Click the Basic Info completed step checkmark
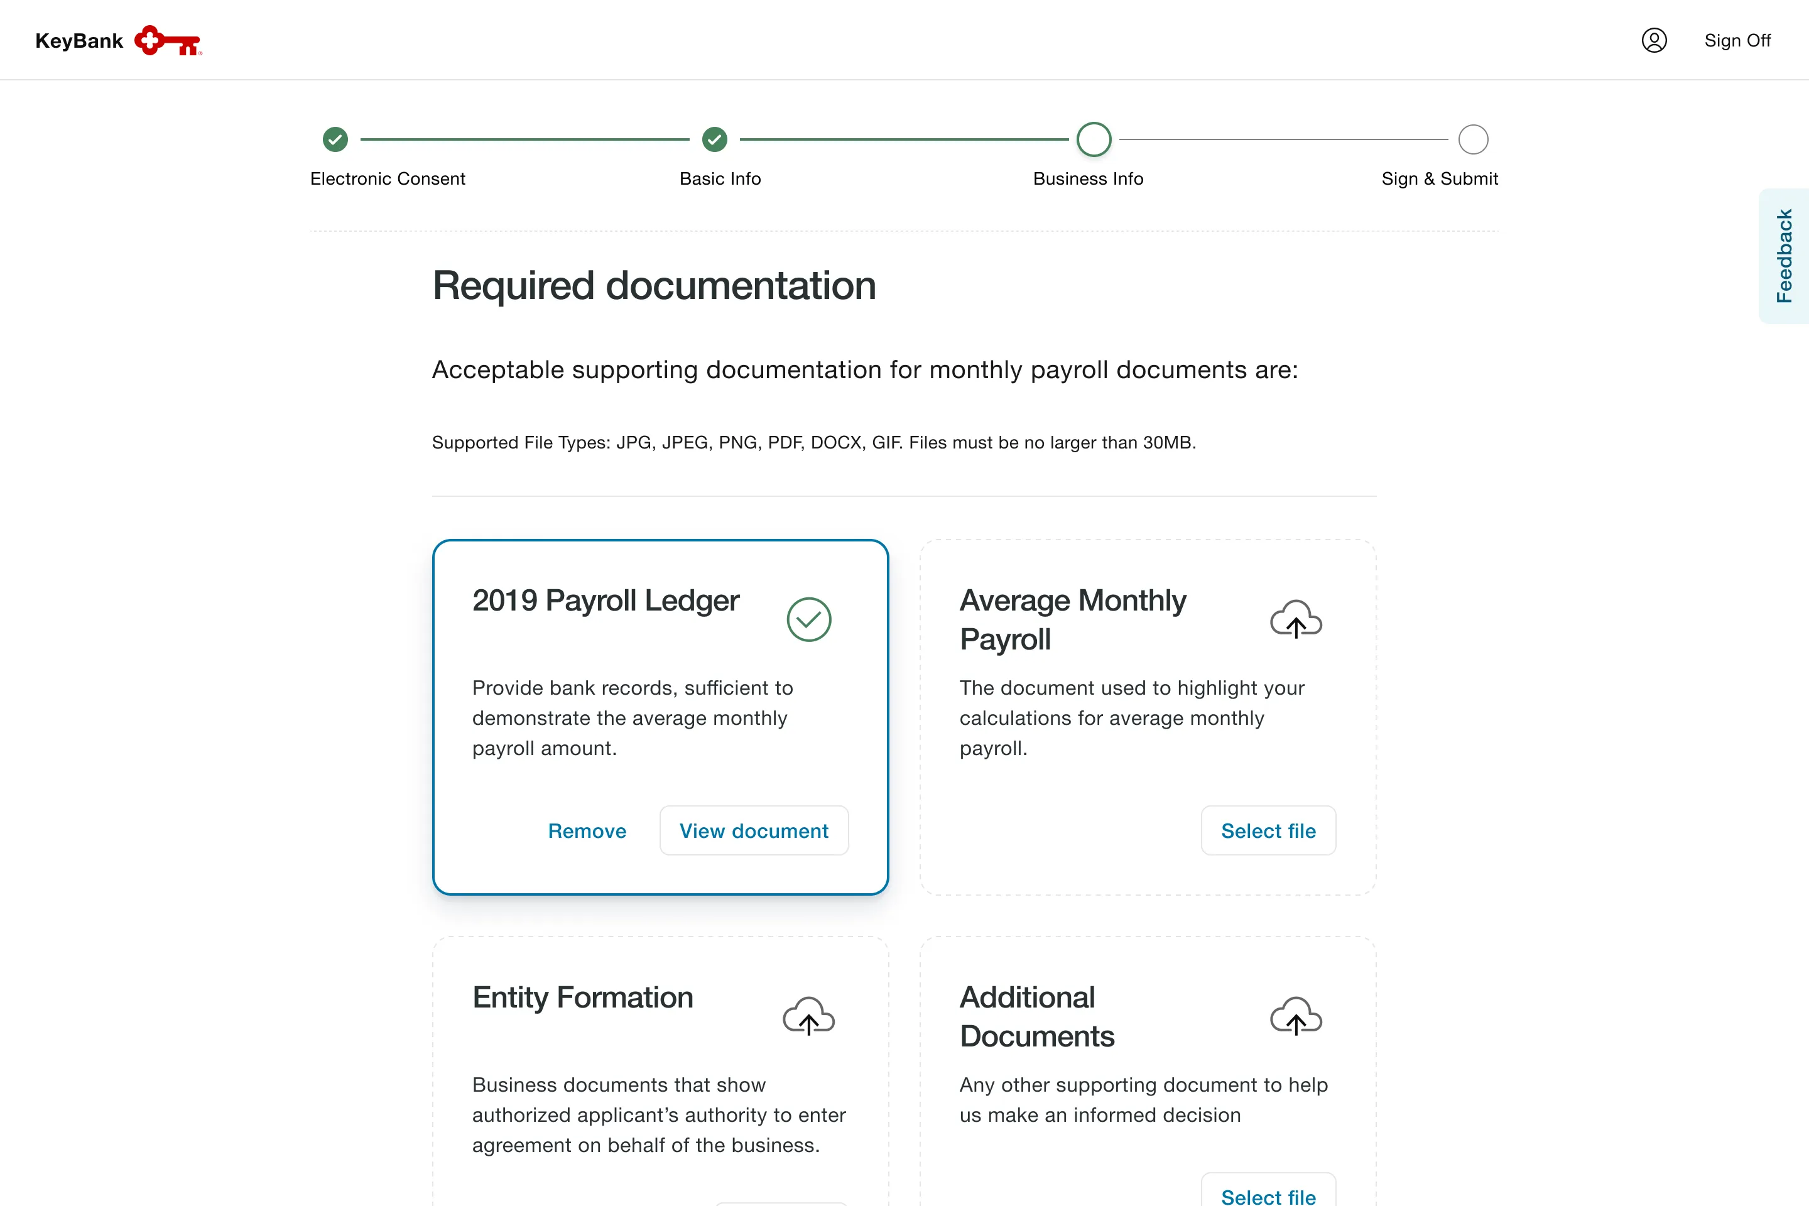This screenshot has width=1809, height=1206. 715,139
